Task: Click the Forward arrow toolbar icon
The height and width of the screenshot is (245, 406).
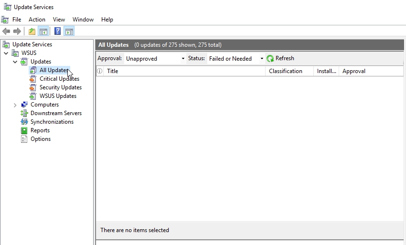Action: pyautogui.click(x=17, y=32)
